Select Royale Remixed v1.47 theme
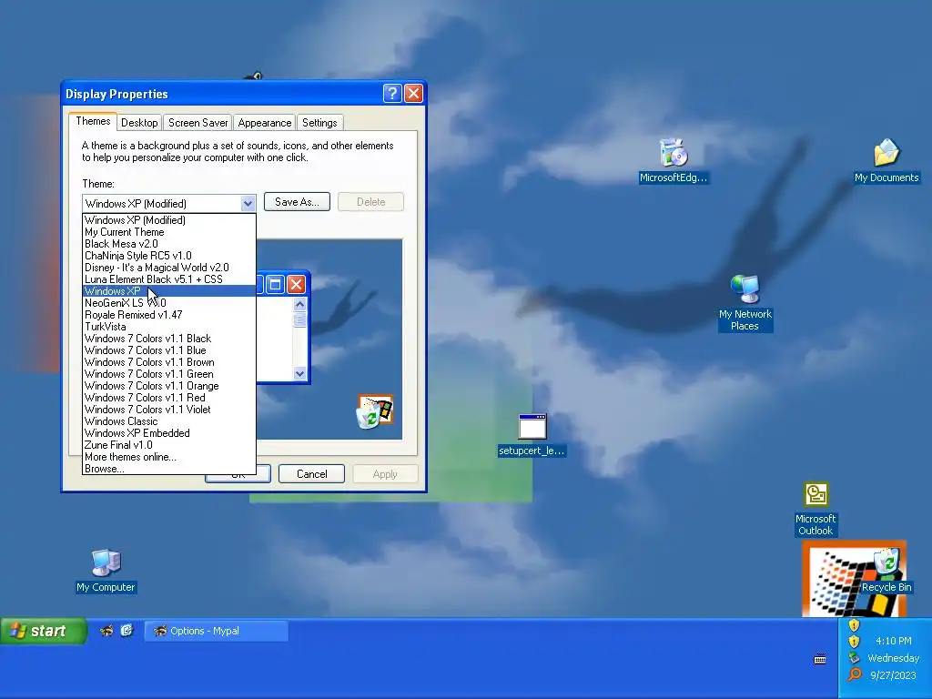This screenshot has width=932, height=699. pyautogui.click(x=168, y=315)
